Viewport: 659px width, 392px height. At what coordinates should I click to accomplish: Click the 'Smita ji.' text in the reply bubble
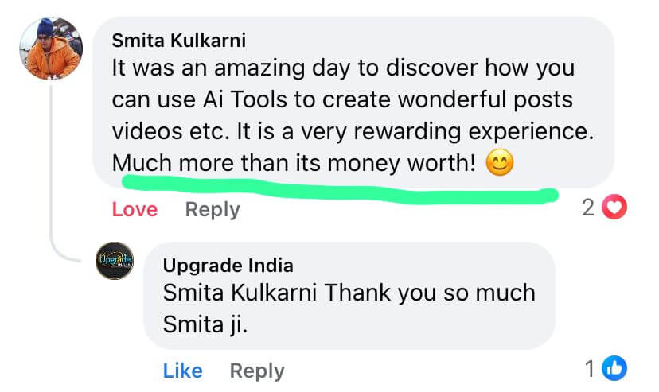[205, 324]
